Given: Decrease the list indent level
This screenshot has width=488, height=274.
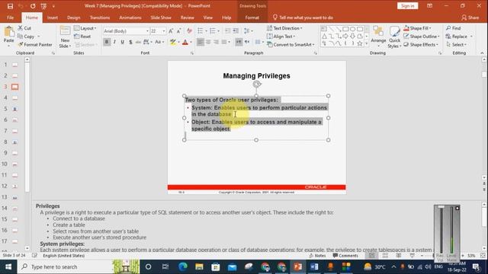Looking at the screenshot, I should 228,31.
